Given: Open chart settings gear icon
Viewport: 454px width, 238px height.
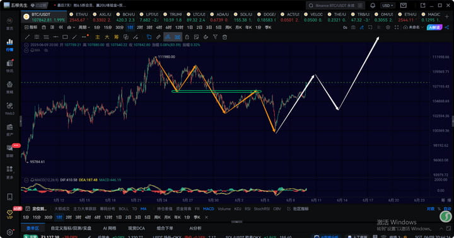Looking at the screenshot, I should click(x=388, y=28).
